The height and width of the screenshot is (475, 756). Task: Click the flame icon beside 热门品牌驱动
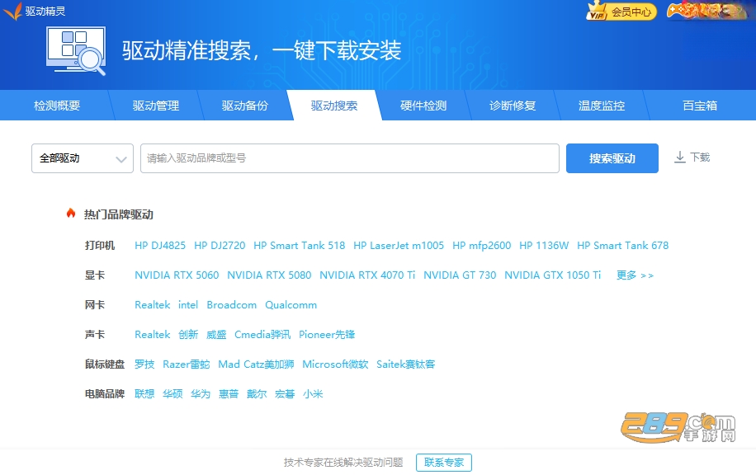coord(71,214)
